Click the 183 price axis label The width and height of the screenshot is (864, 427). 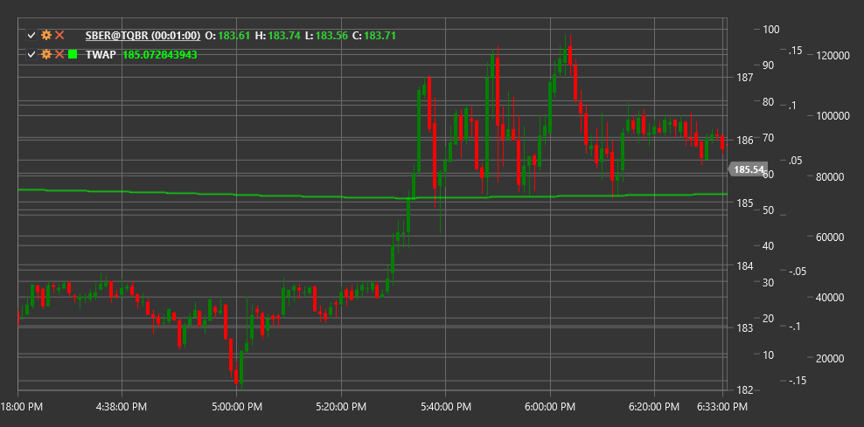pos(744,328)
